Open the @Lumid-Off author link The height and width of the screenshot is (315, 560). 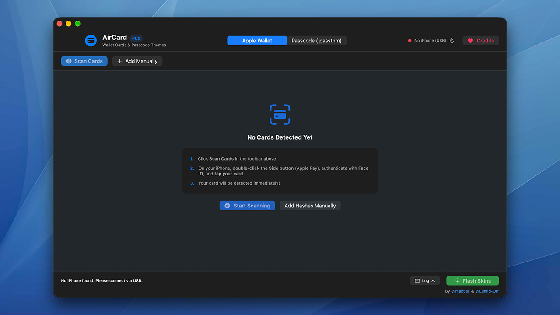tap(487, 291)
